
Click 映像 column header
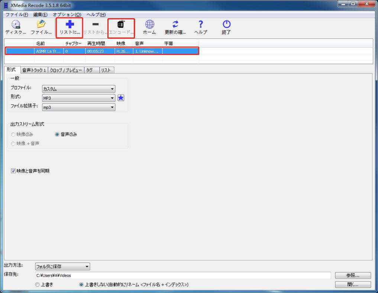pyautogui.click(x=124, y=43)
